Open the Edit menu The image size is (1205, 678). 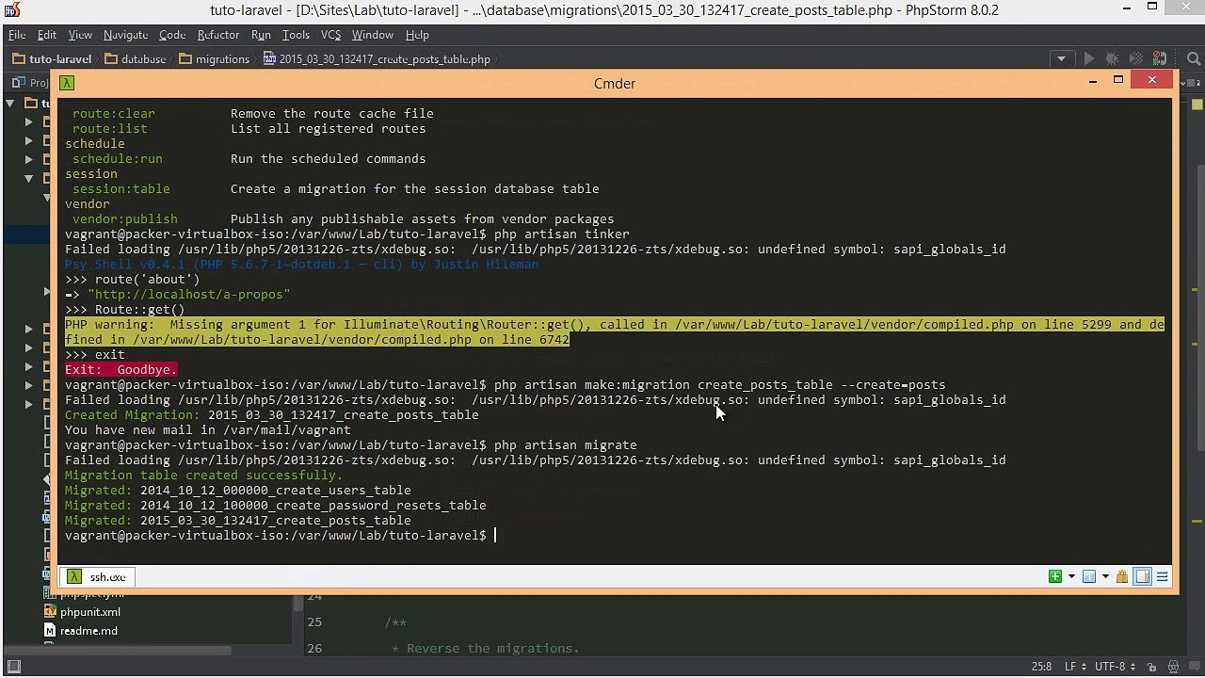coord(47,35)
